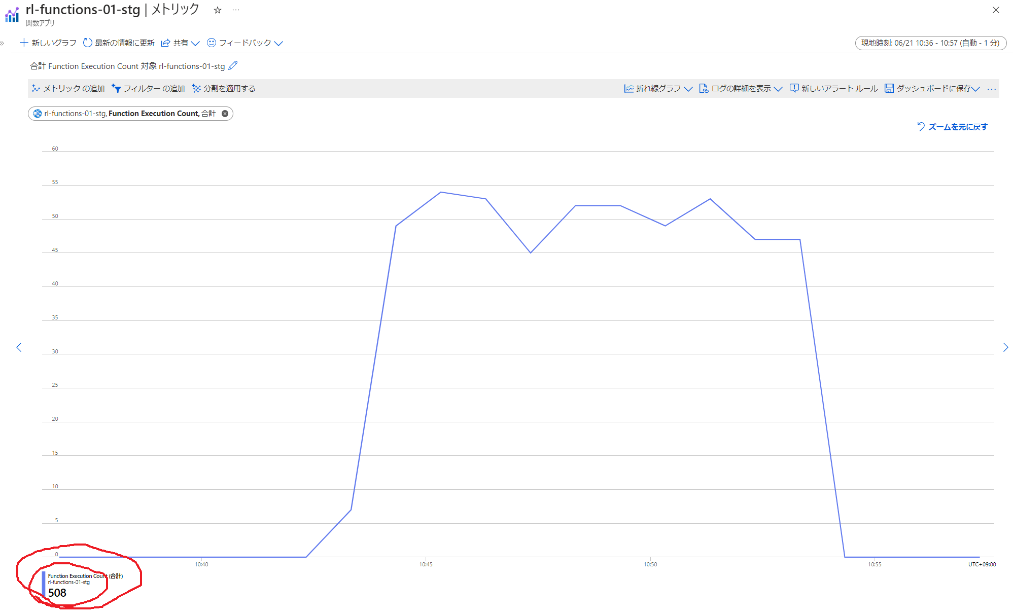Open ダッシュボードに保存 dropdown
This screenshot has height=615, width=1013.
(932, 88)
